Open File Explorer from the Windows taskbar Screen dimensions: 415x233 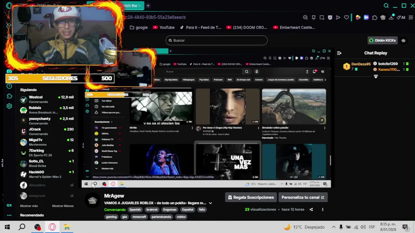pos(67,227)
